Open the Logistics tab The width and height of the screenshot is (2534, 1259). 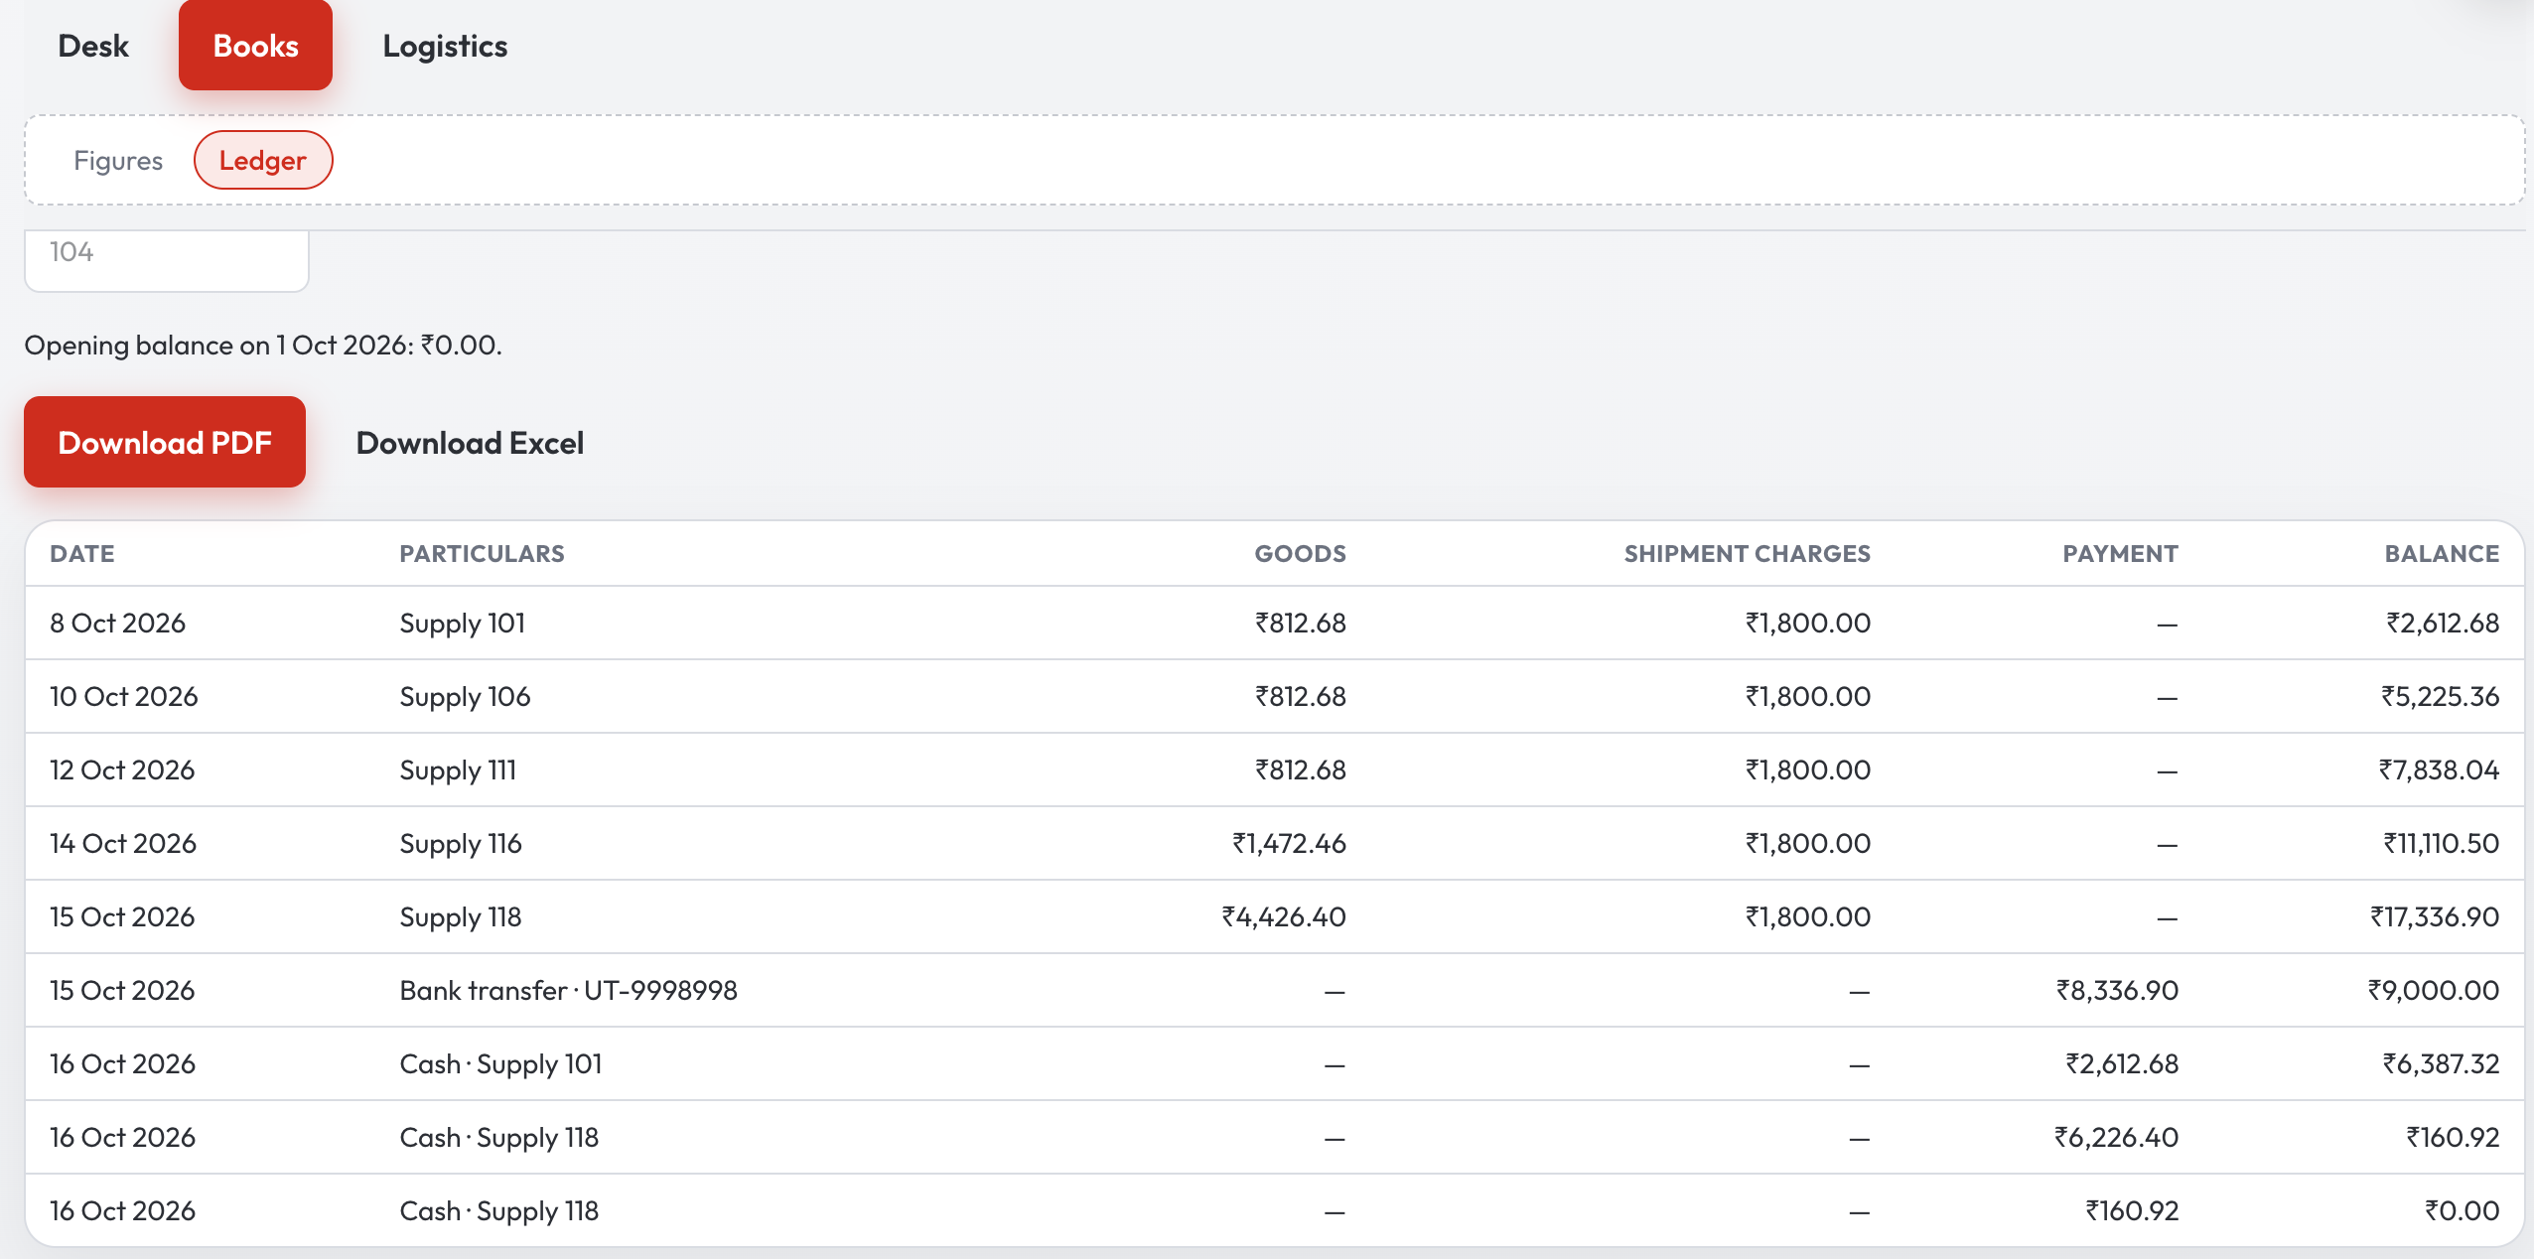[x=445, y=46]
